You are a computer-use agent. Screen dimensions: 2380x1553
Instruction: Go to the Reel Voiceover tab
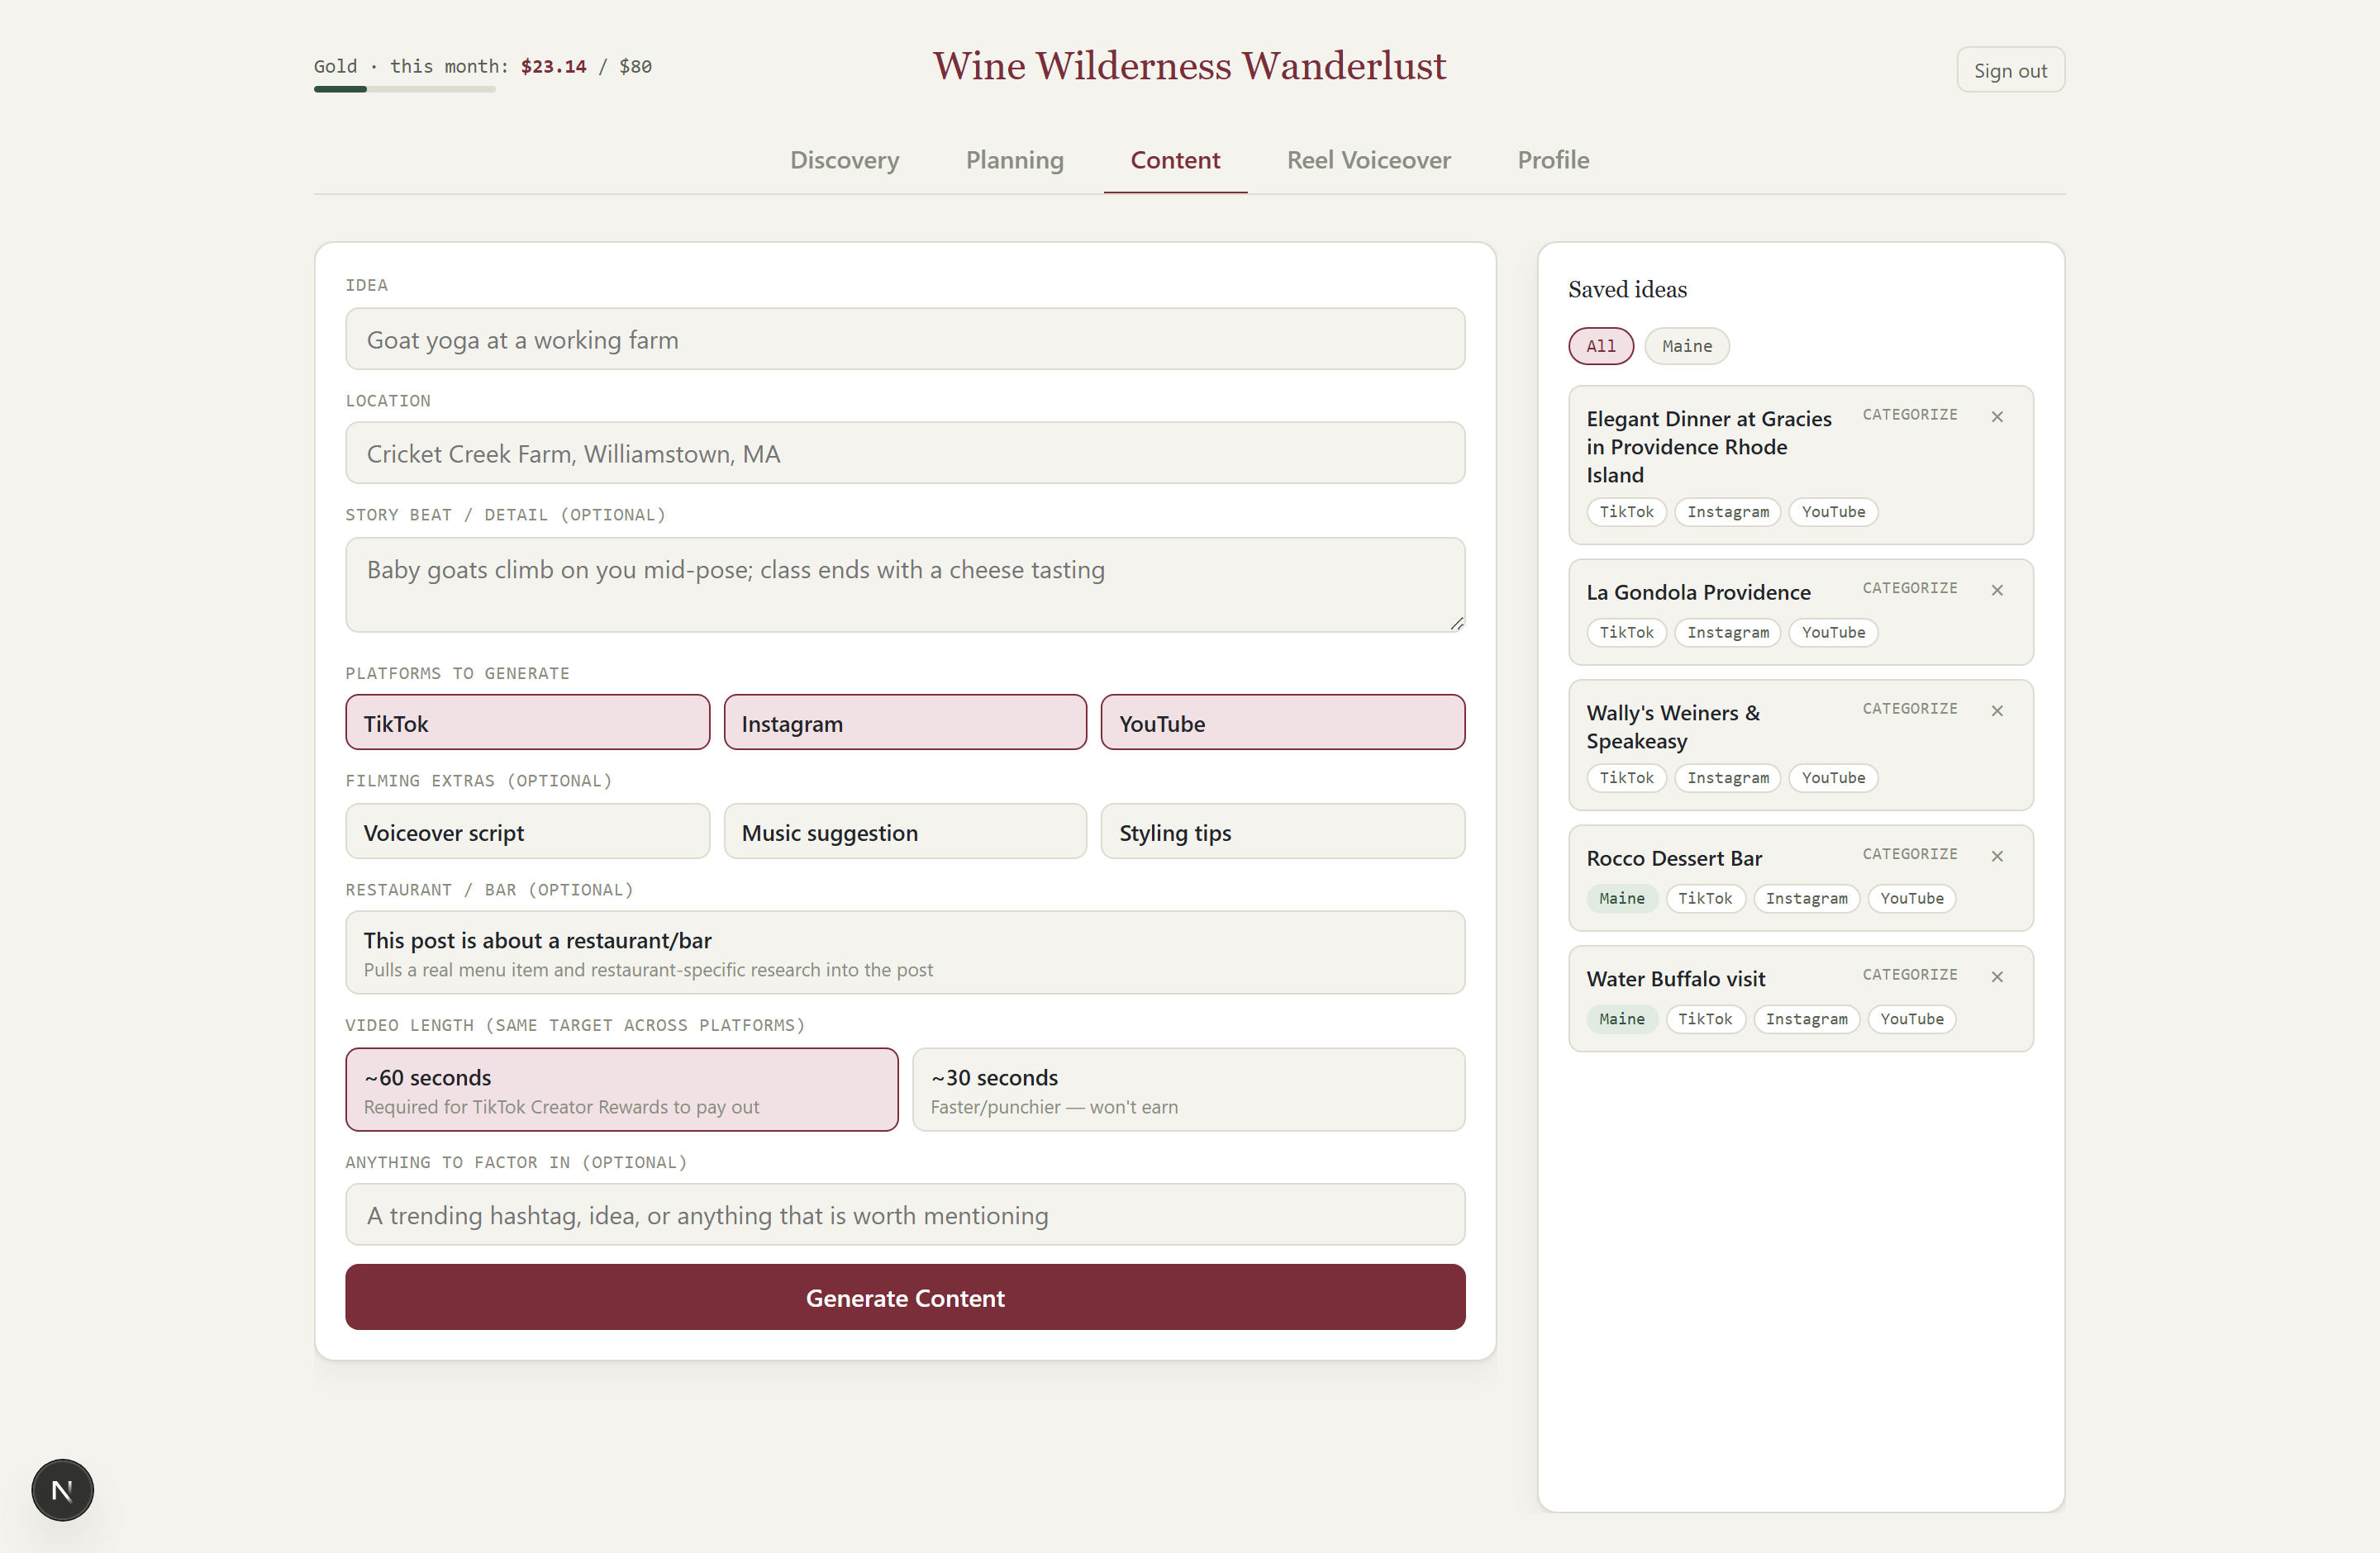click(x=1368, y=160)
